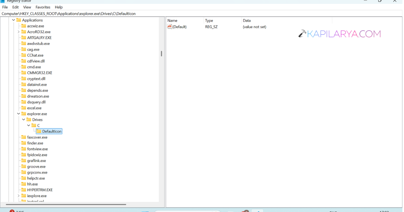The width and height of the screenshot is (404, 212).
Task: Click the (value not set) data cell
Action: pyautogui.click(x=254, y=27)
